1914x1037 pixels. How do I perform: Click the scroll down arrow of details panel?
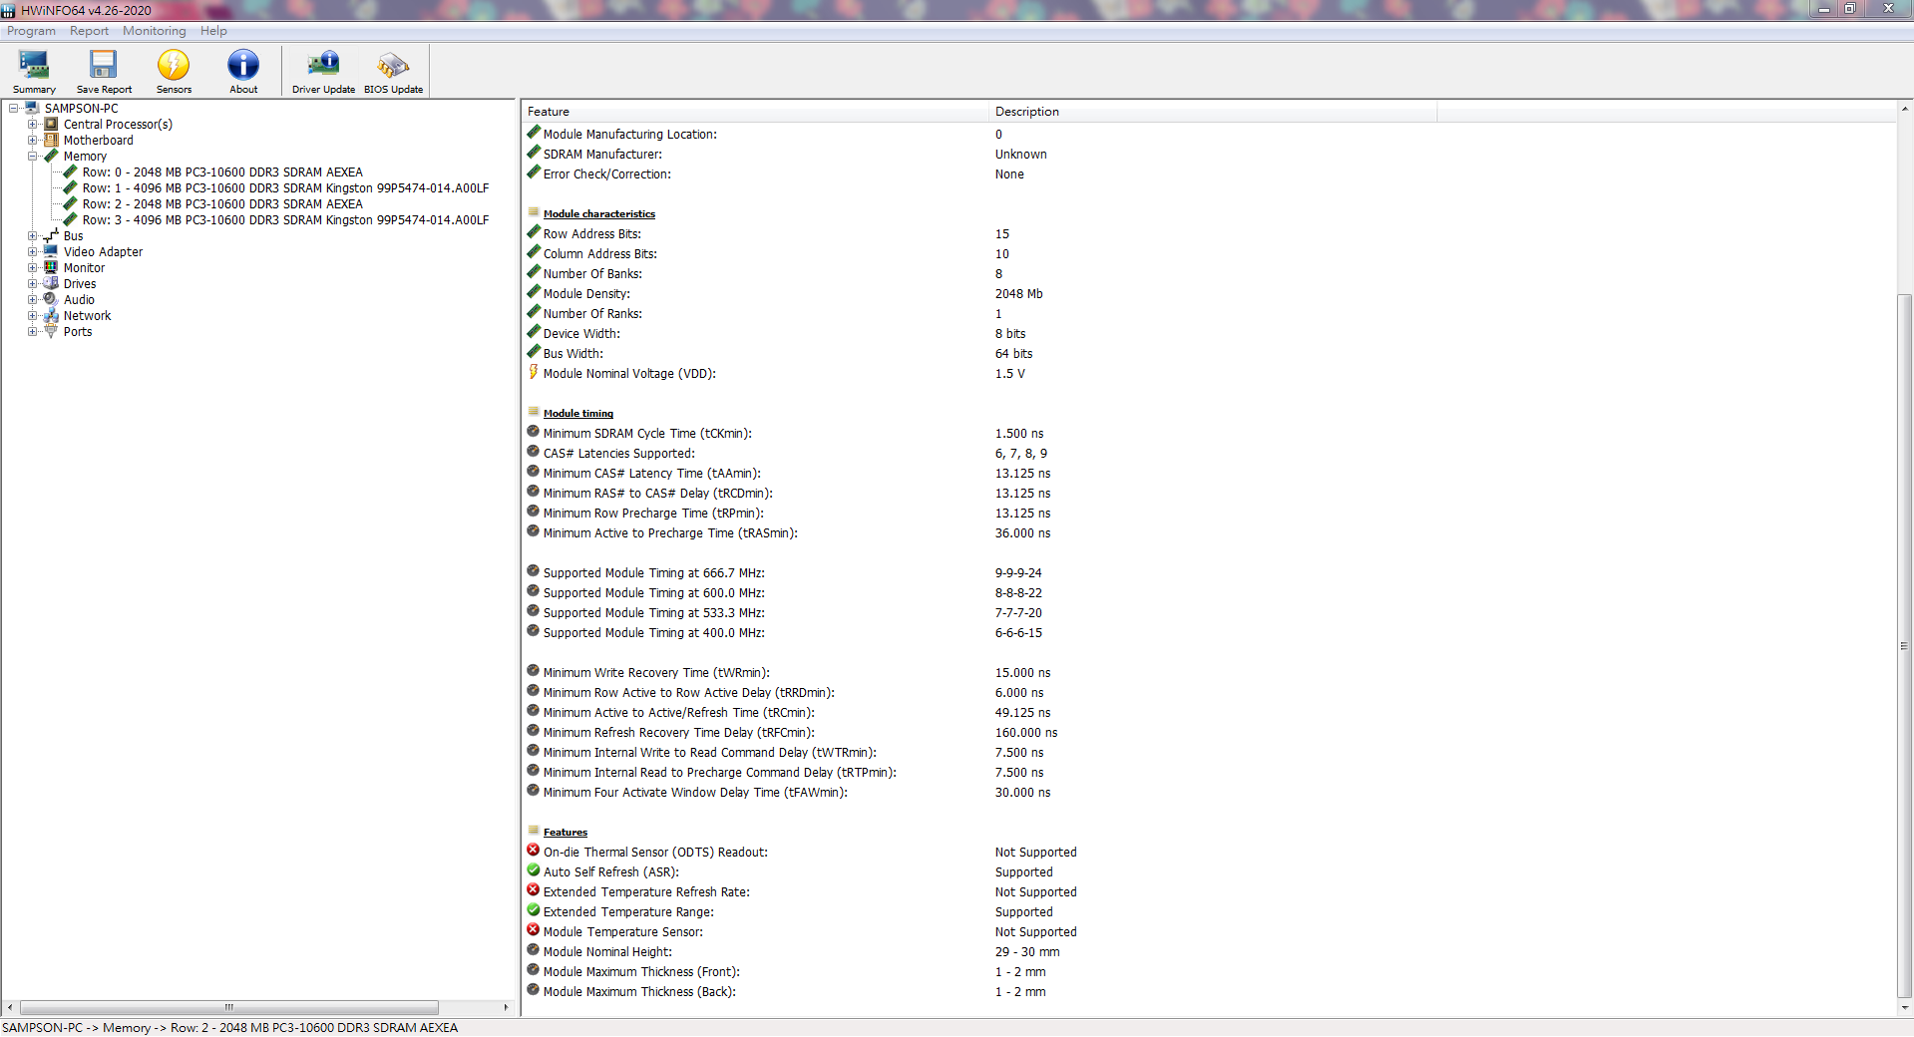tap(1904, 1008)
